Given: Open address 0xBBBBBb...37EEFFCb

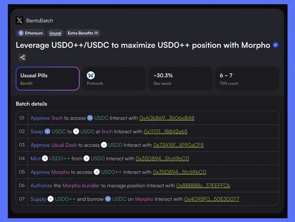Looking at the screenshot, I should point(203,186).
